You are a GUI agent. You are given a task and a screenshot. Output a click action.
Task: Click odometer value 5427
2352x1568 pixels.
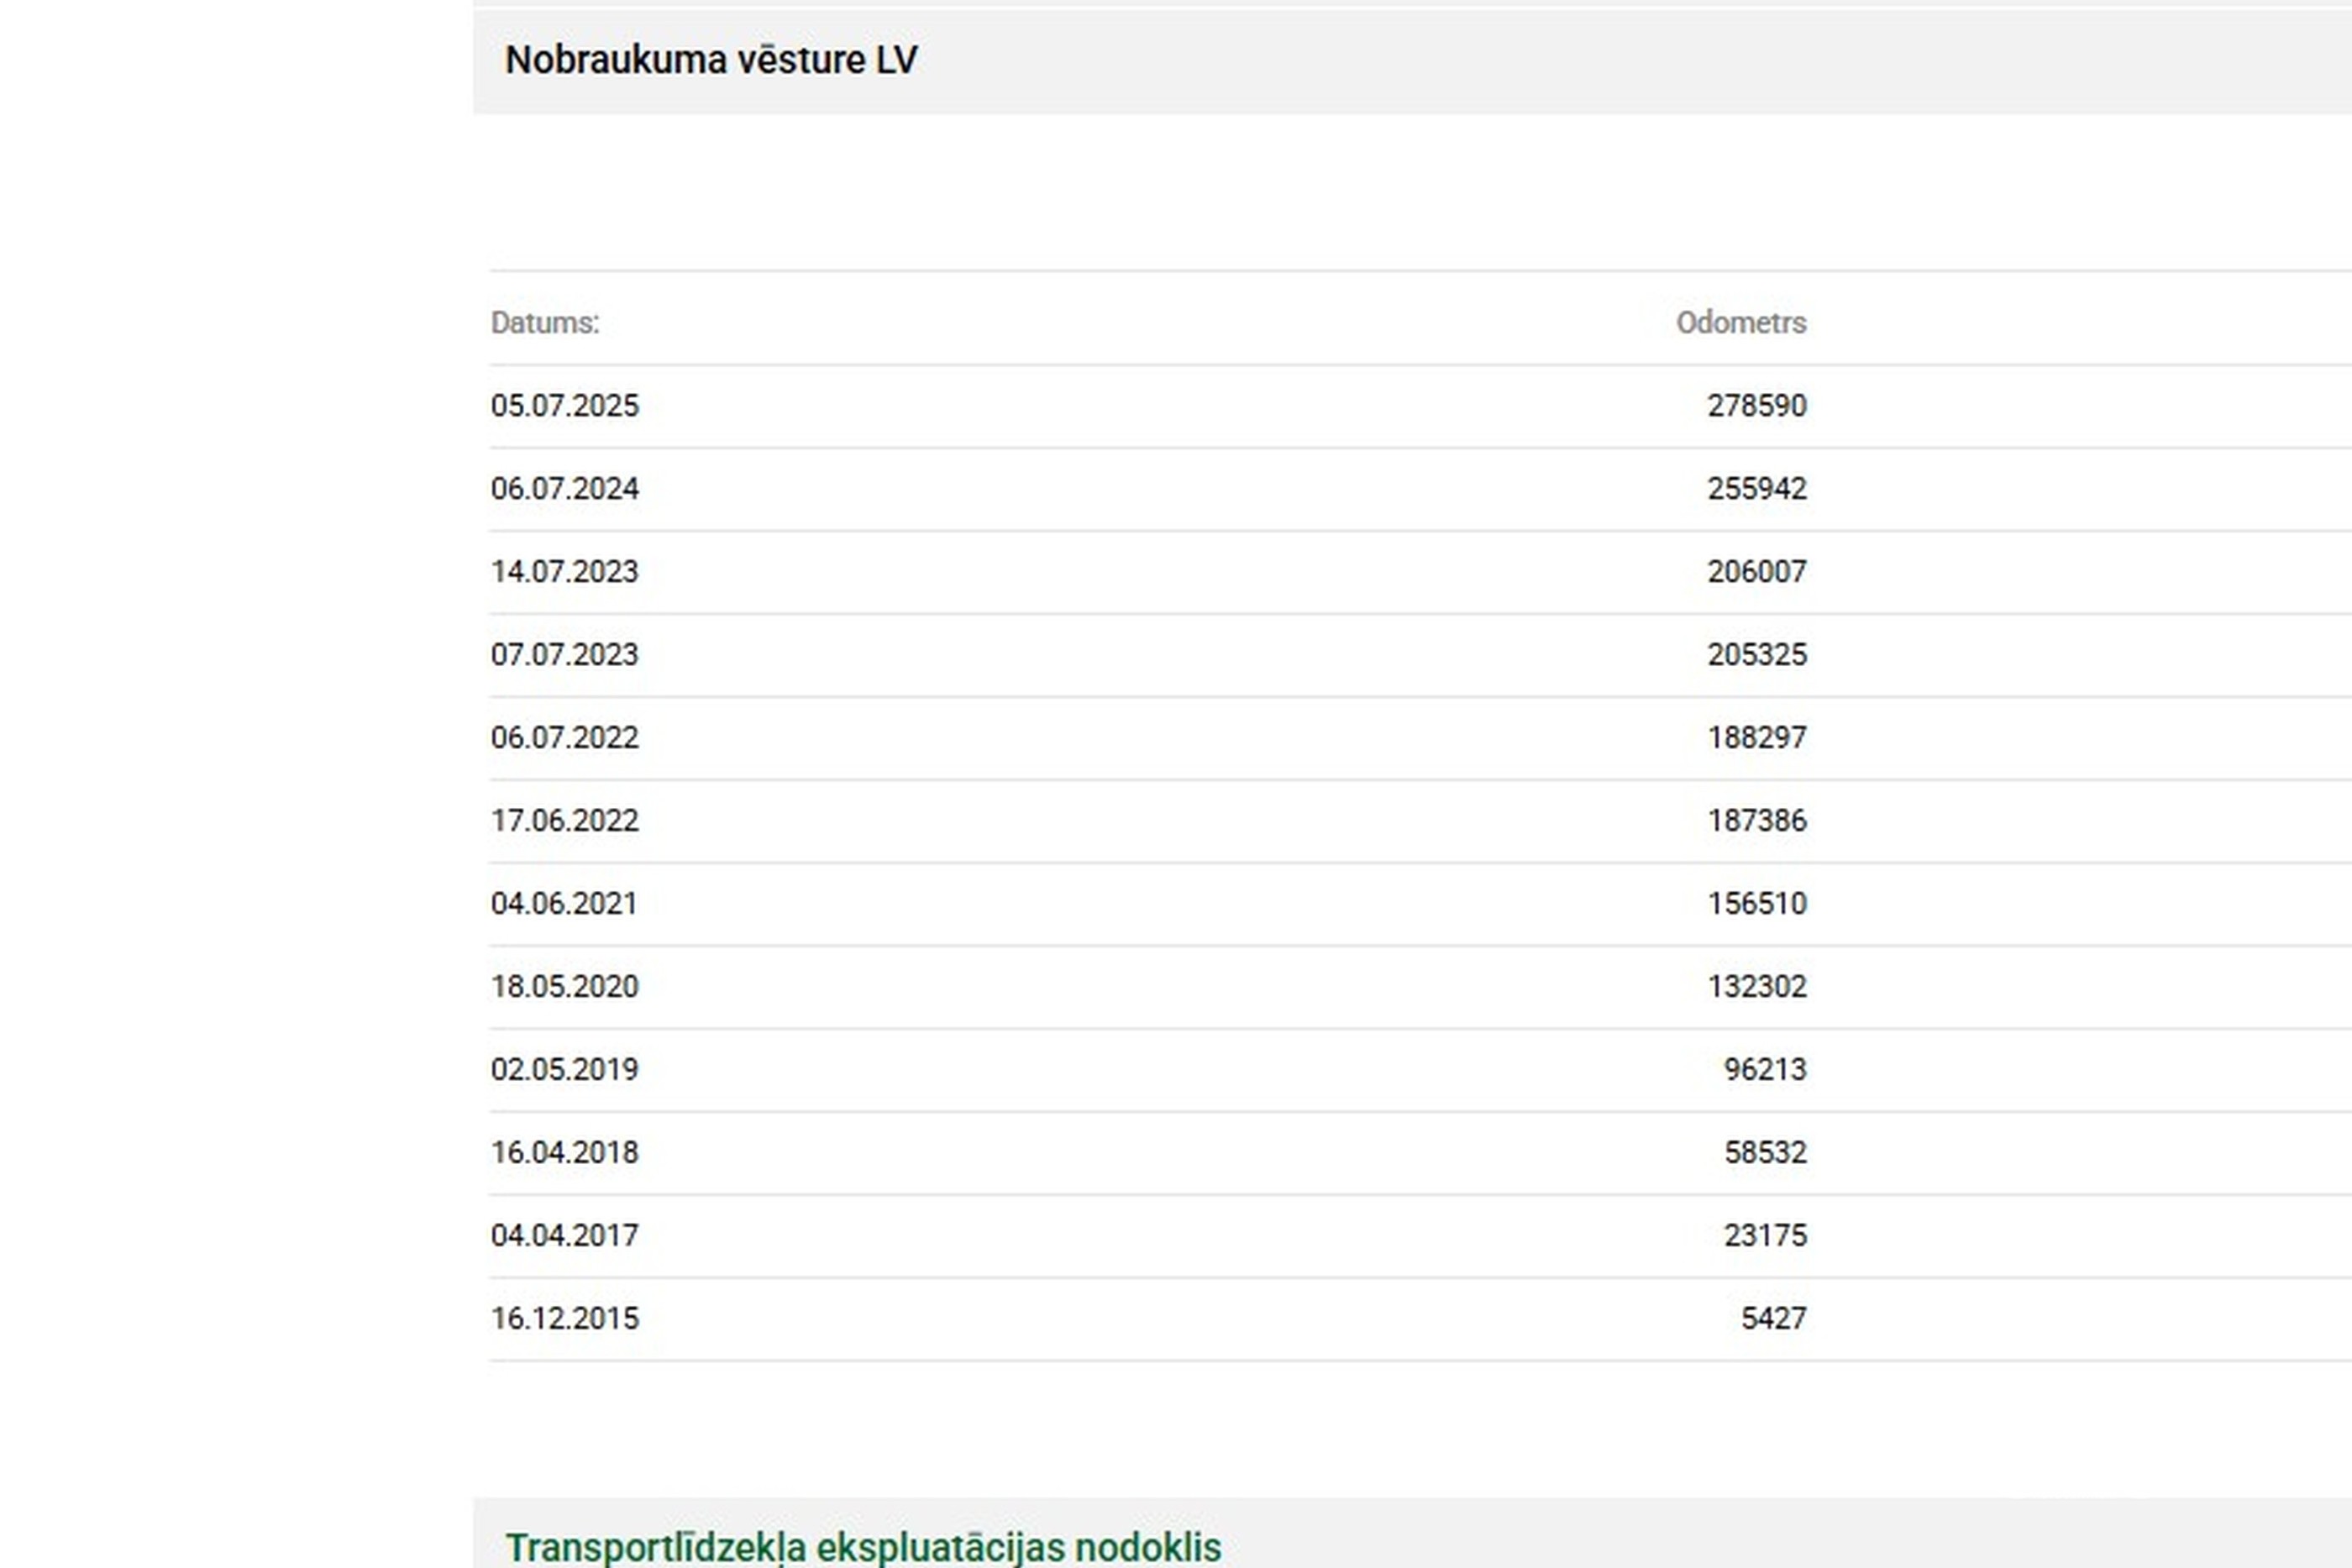pos(1773,1319)
